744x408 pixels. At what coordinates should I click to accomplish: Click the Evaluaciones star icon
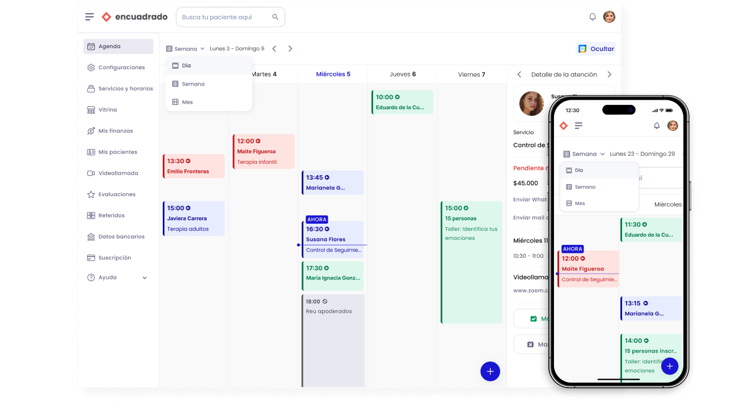point(91,194)
